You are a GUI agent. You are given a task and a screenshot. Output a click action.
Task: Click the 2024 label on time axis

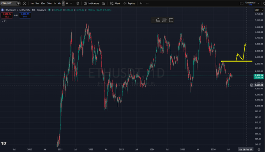pyautogui.click(x=152, y=149)
